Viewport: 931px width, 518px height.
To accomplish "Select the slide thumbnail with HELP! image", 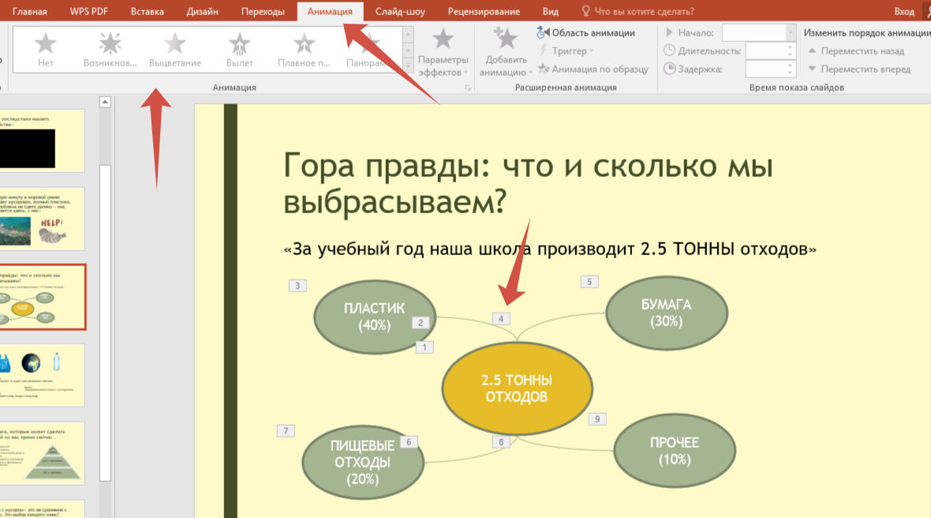I will tap(43, 219).
